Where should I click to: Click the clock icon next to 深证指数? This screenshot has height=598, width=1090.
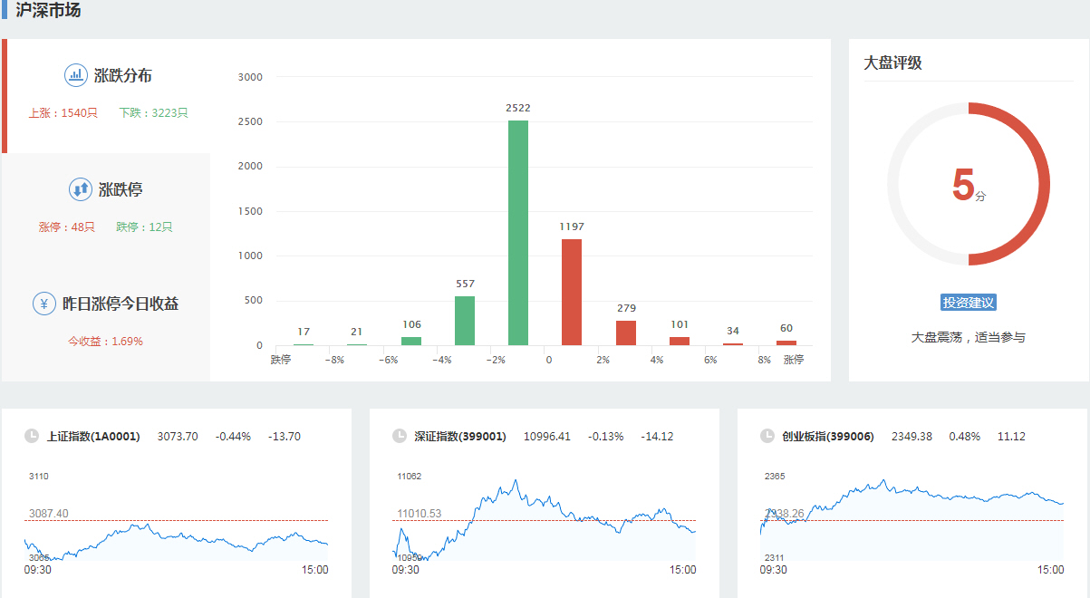(400, 436)
